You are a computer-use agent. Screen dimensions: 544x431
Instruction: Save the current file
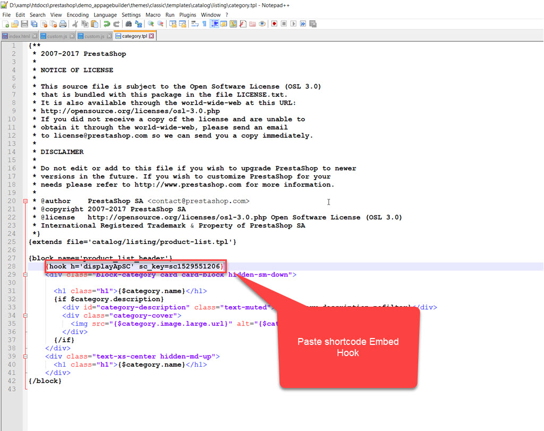(x=24, y=24)
